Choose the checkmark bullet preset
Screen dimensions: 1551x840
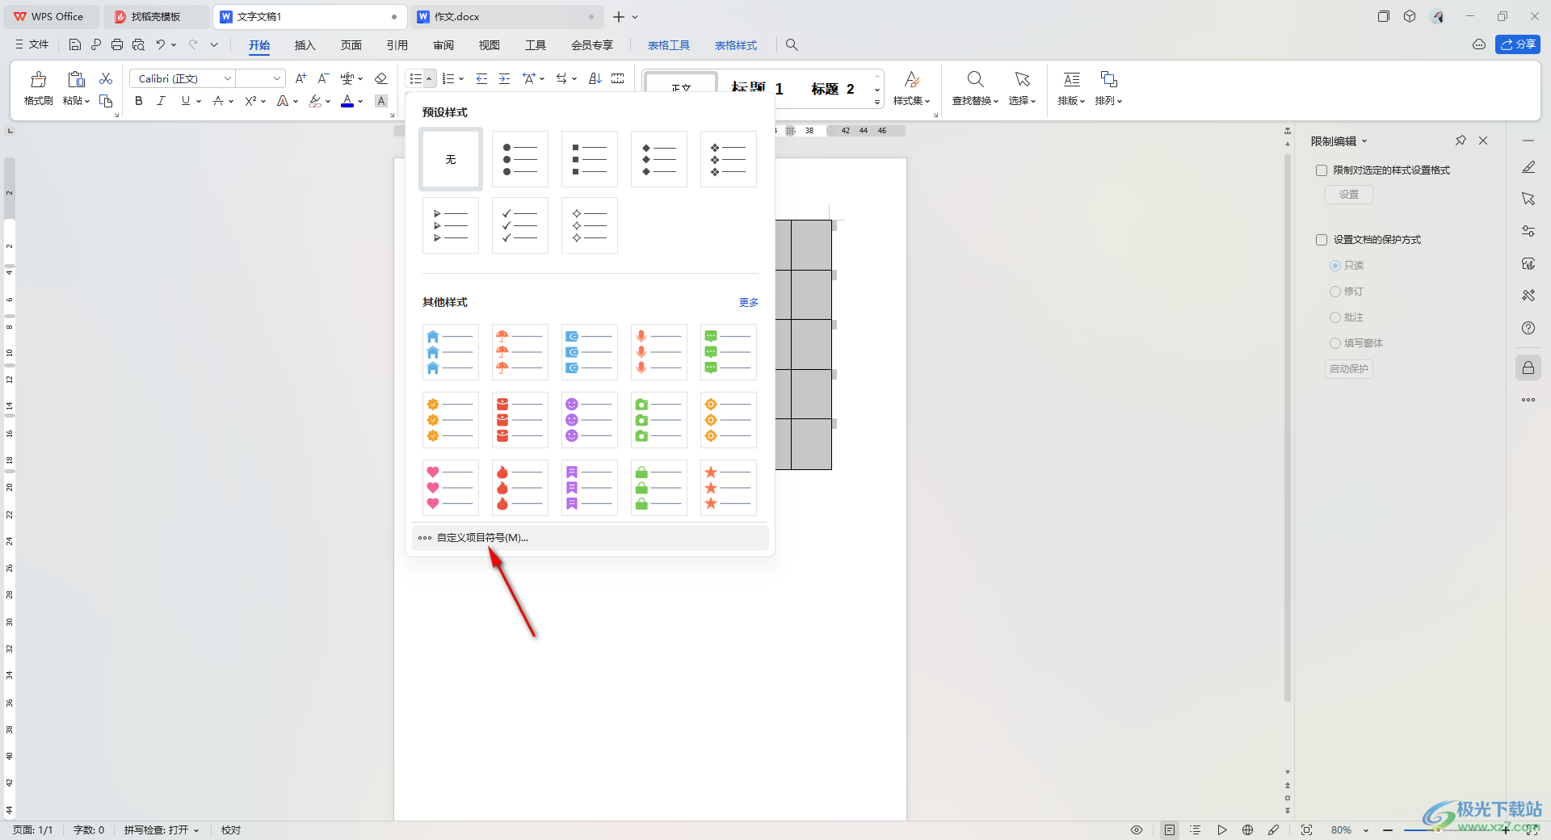520,225
